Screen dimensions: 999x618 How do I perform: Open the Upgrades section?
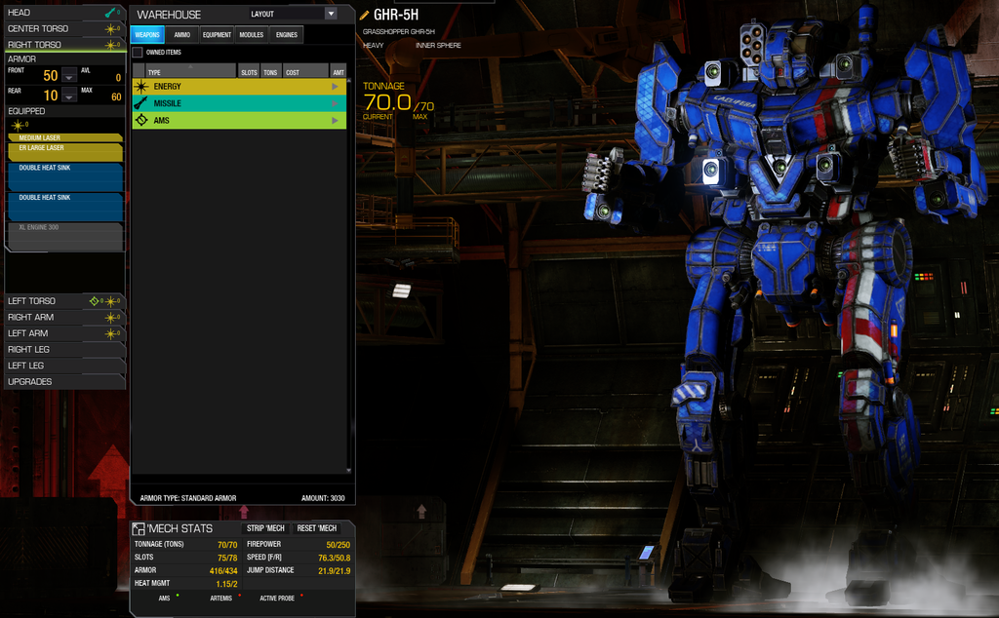[63, 382]
